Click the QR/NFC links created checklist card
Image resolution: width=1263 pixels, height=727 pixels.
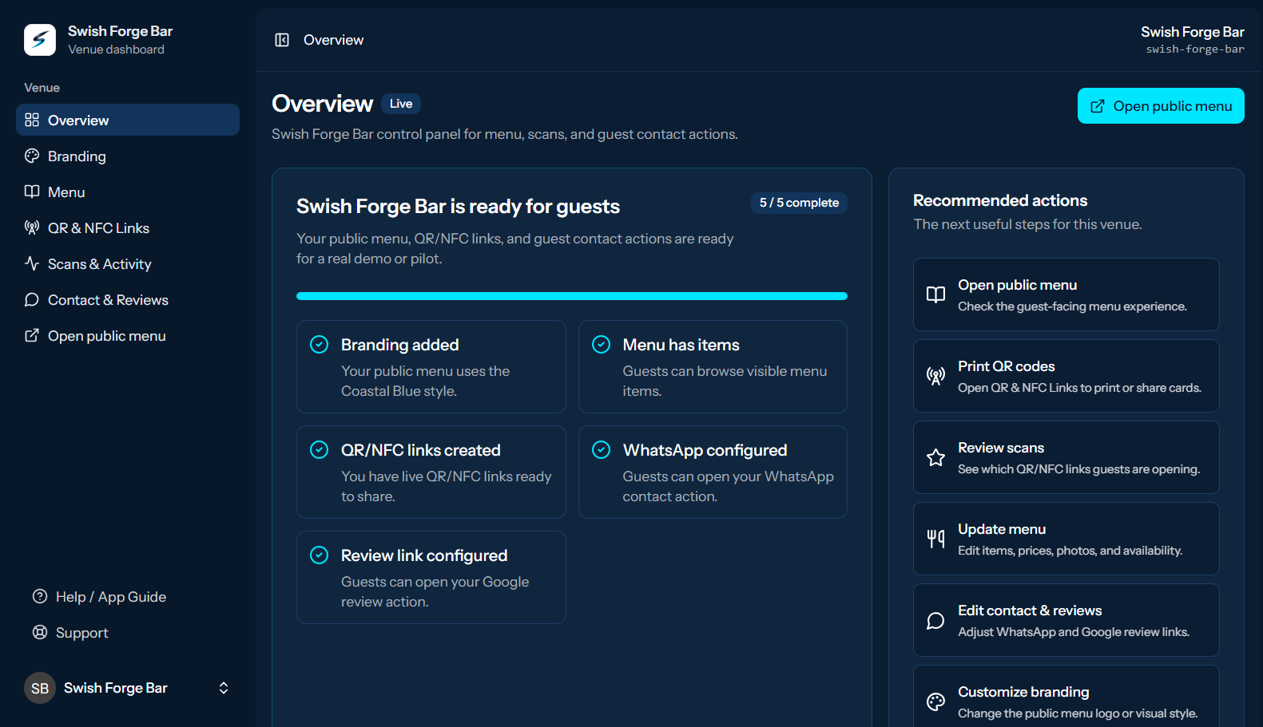pos(431,472)
